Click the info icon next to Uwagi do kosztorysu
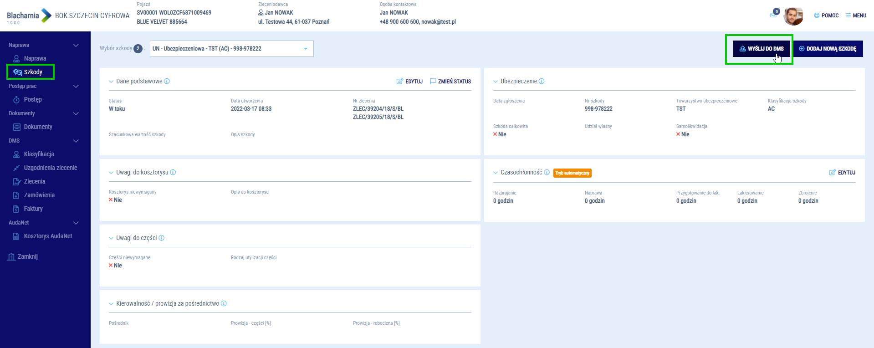874x348 pixels. (173, 173)
